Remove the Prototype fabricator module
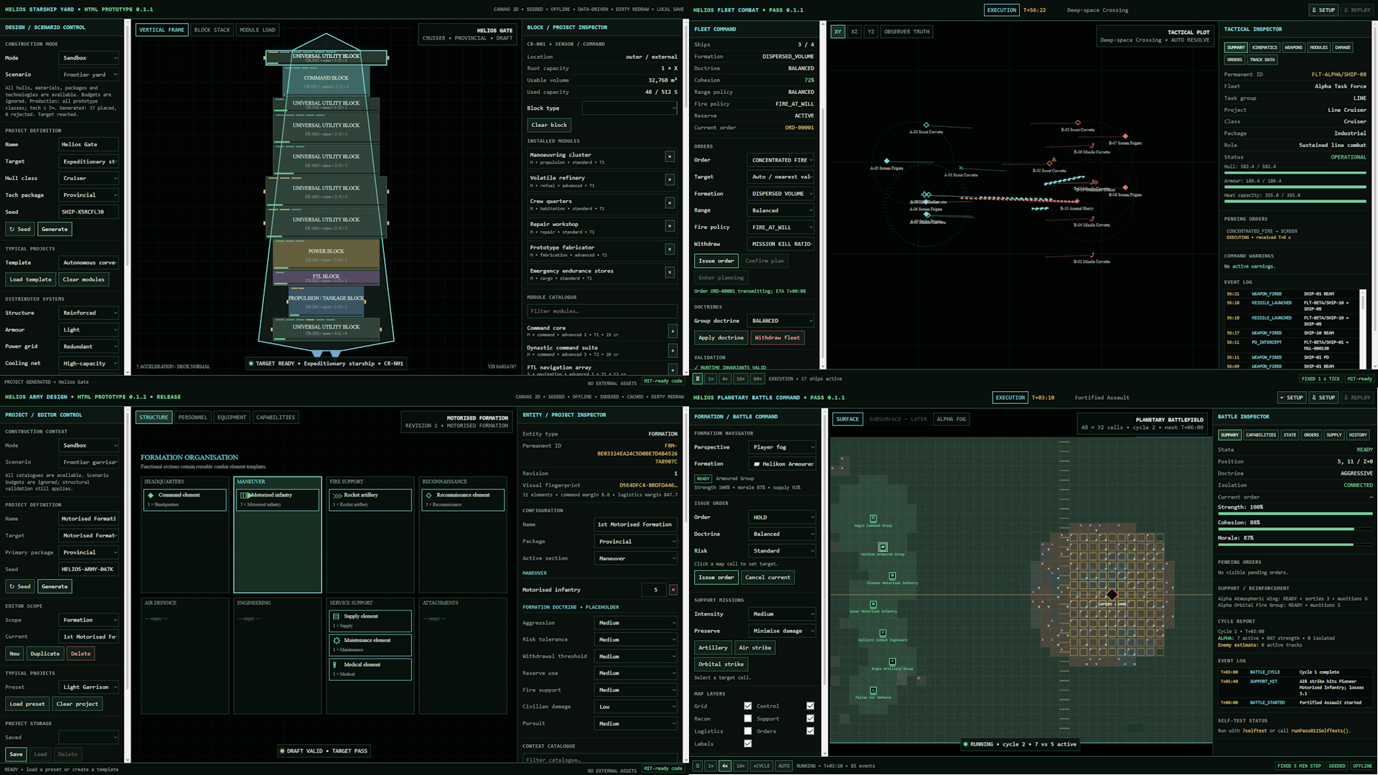 click(670, 249)
